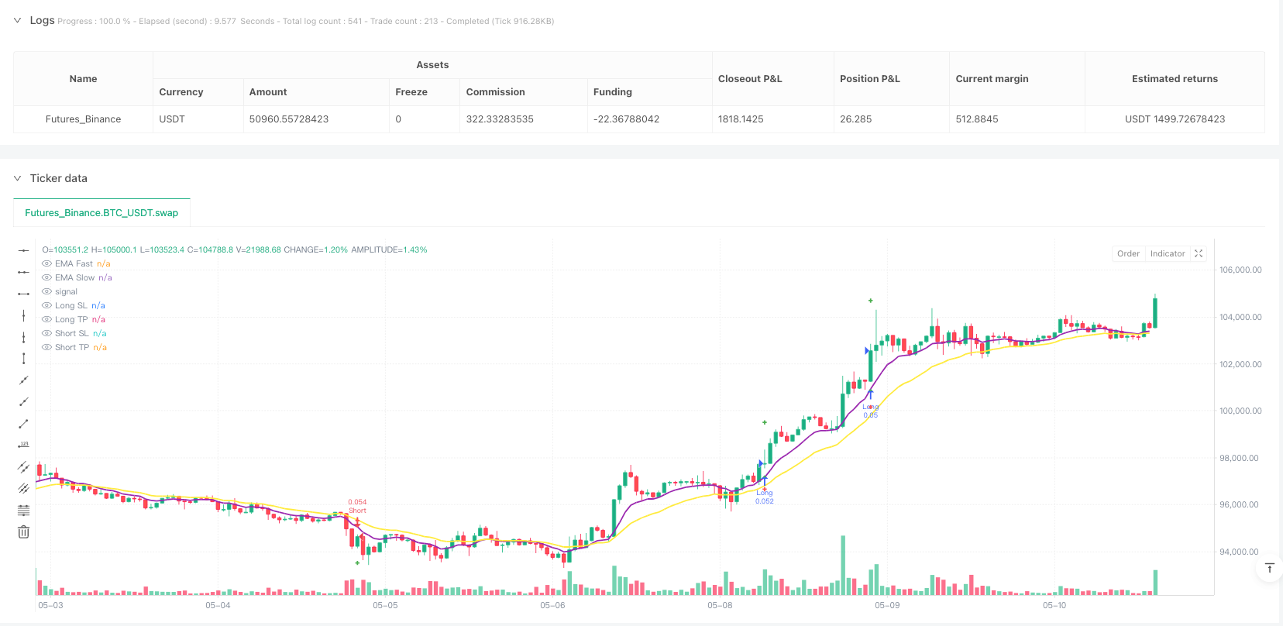Click the trash icon to delete drawings
This screenshot has width=1283, height=626.
point(24,531)
